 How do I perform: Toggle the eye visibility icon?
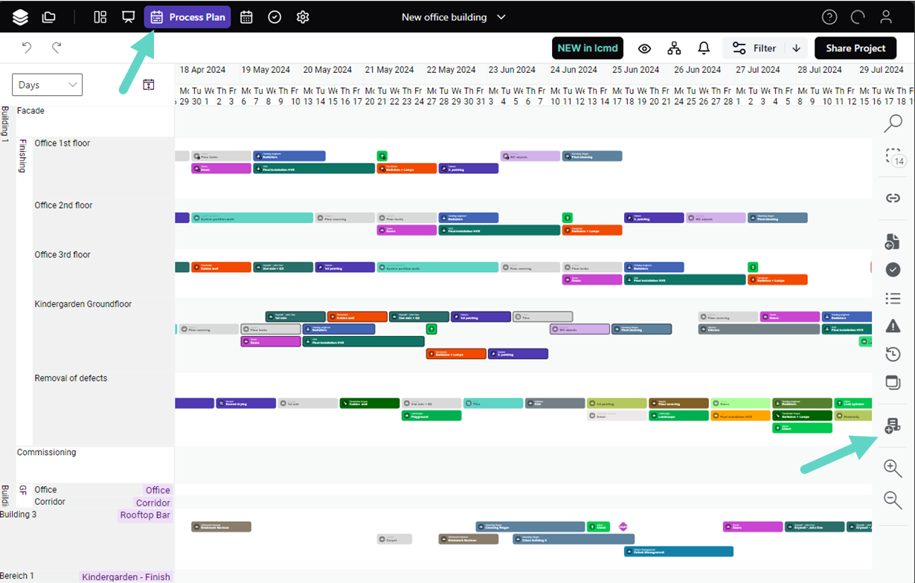tap(644, 48)
